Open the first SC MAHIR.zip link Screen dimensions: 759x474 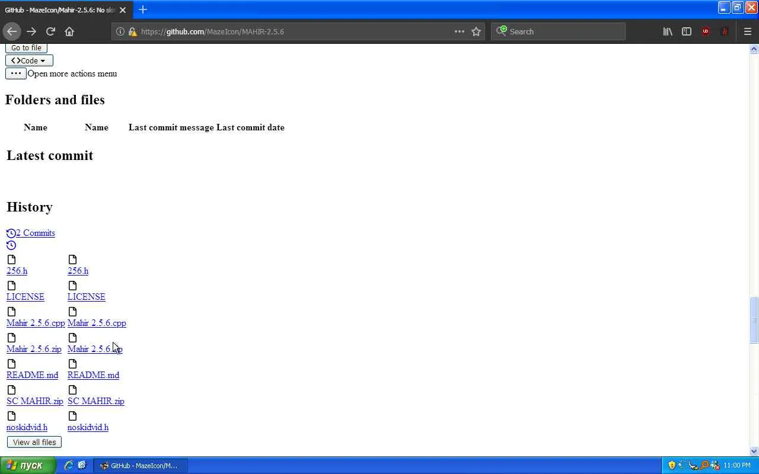tap(35, 401)
